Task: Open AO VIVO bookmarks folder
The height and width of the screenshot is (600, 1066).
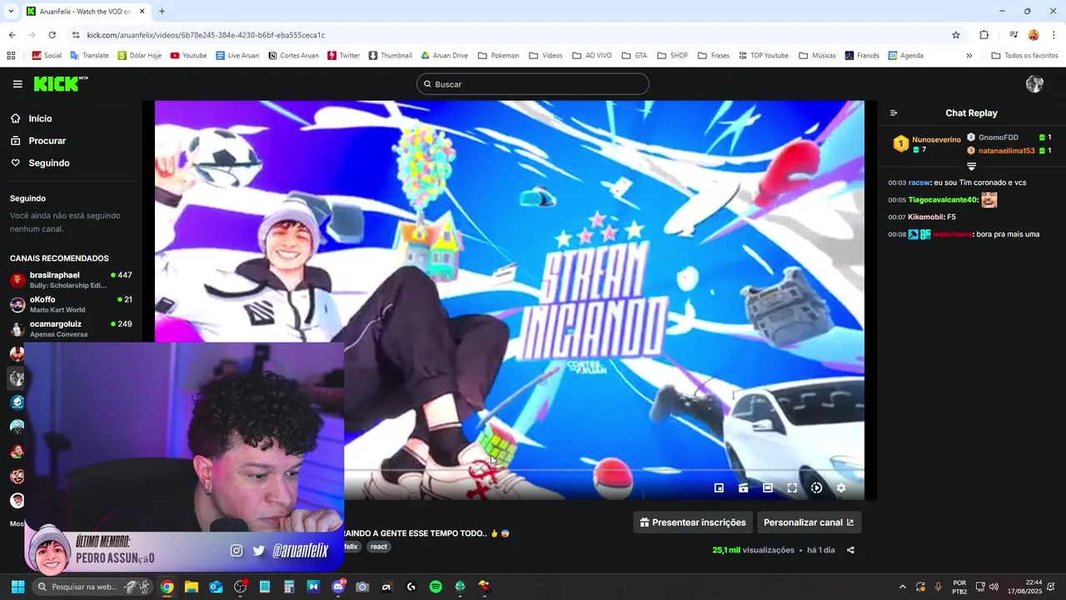Action: 592,56
